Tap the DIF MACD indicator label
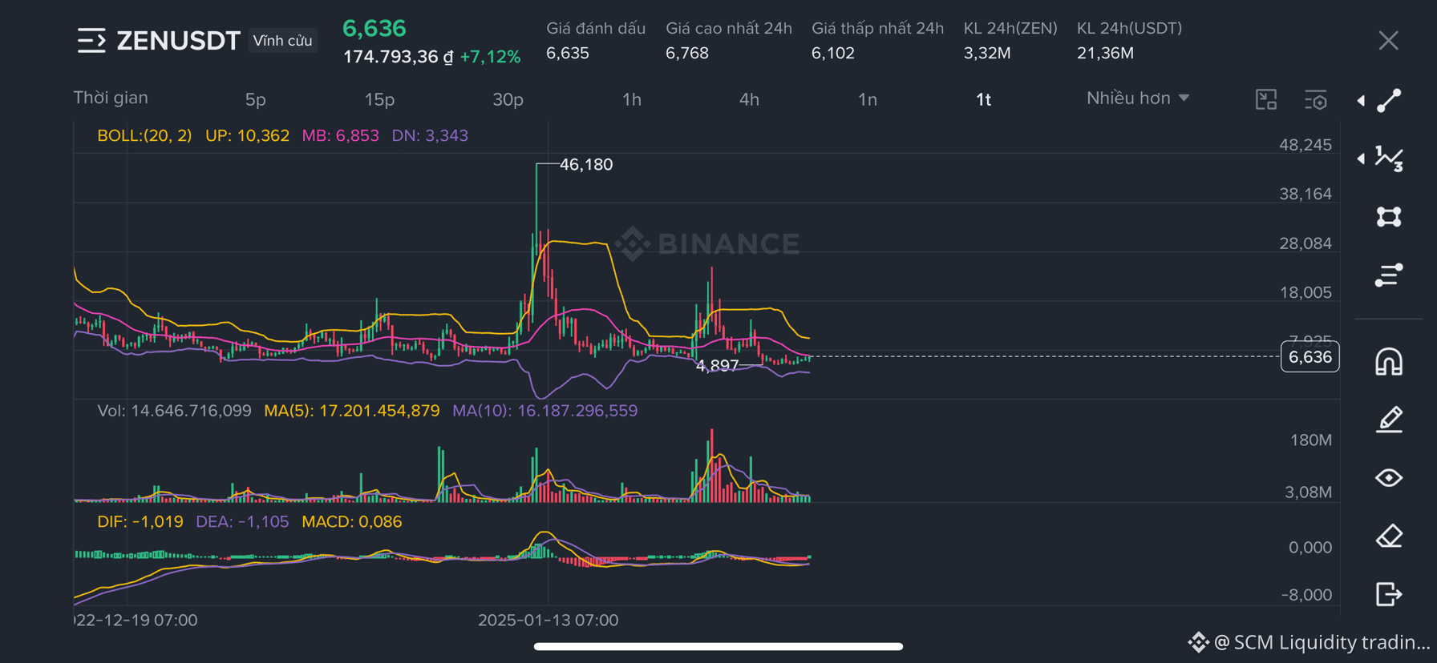The height and width of the screenshot is (663, 1437). [140, 522]
